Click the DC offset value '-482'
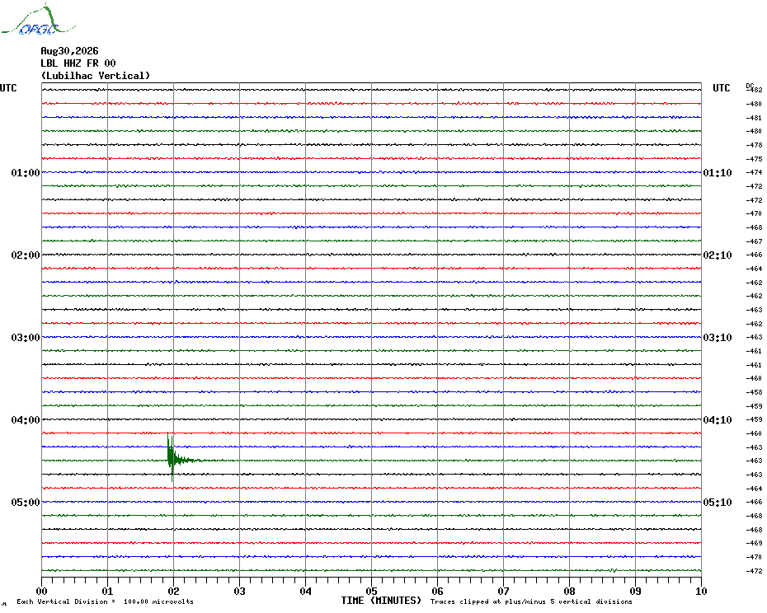 pyautogui.click(x=755, y=90)
